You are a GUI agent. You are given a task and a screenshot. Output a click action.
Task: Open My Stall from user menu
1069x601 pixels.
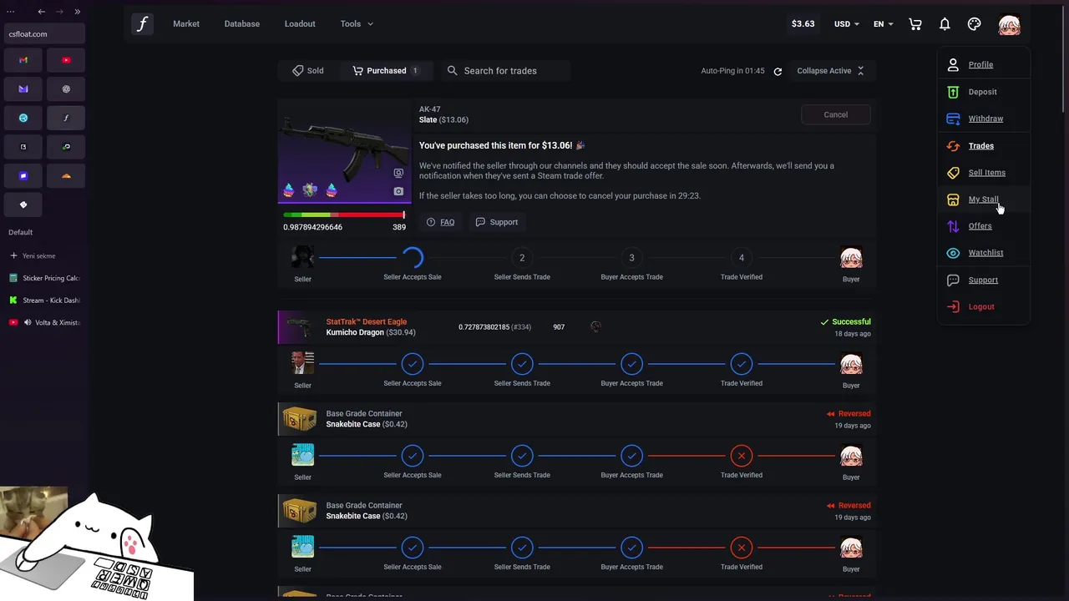[x=984, y=199]
